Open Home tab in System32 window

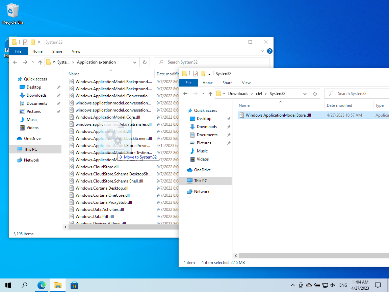pos(37,51)
